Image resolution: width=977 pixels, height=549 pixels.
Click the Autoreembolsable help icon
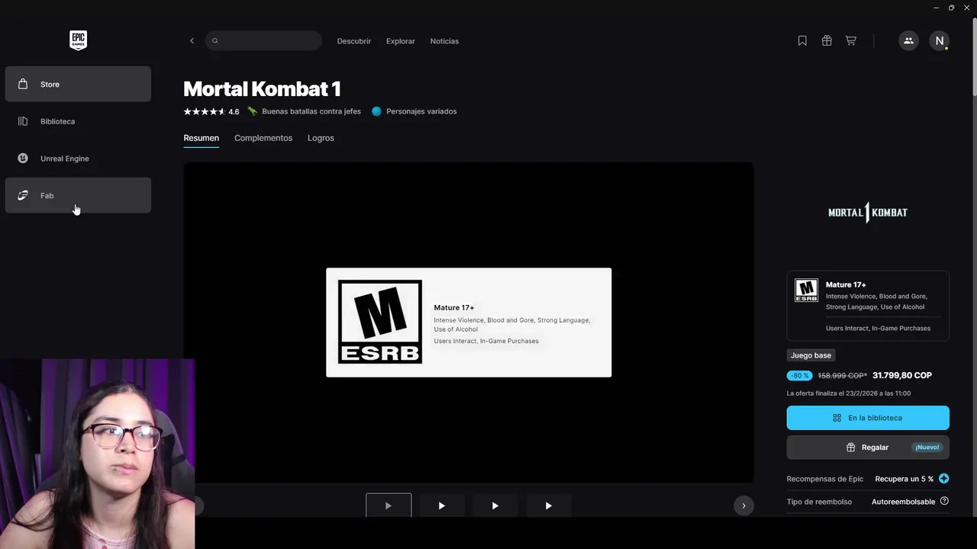click(x=944, y=501)
